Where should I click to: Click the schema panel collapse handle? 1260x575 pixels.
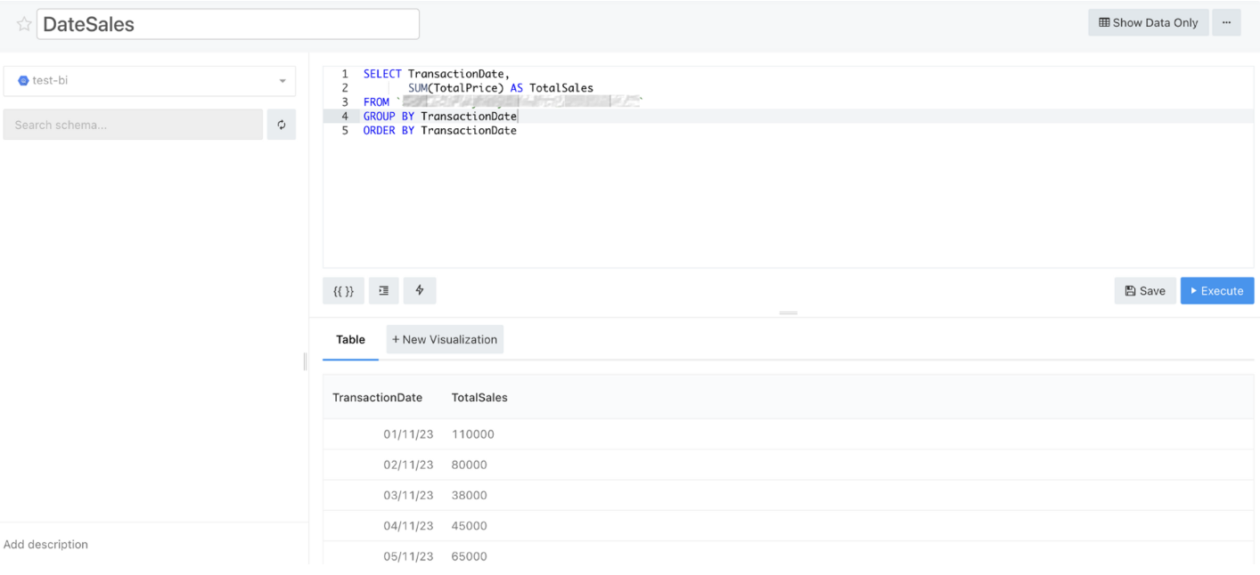305,361
